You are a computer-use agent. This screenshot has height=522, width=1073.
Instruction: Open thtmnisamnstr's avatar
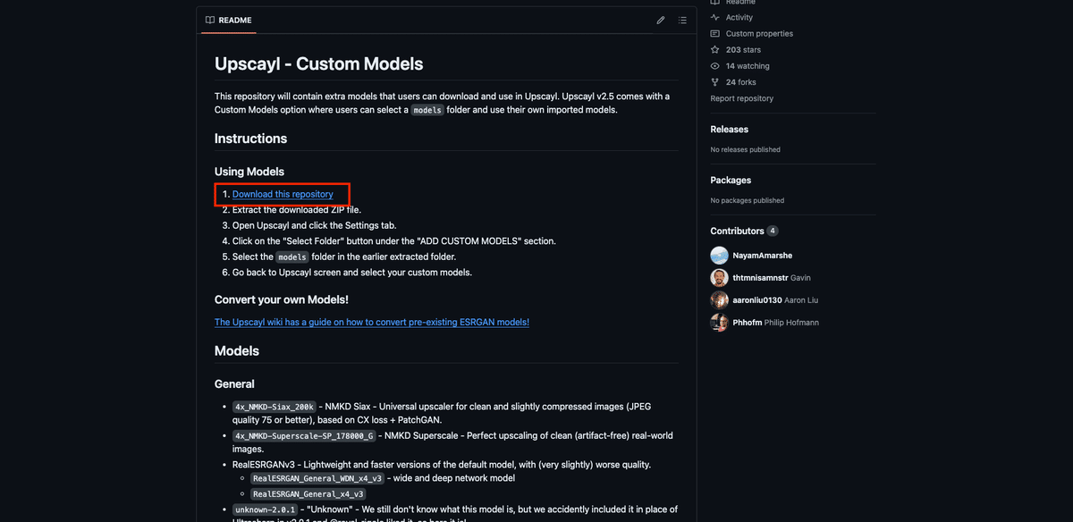pyautogui.click(x=719, y=278)
